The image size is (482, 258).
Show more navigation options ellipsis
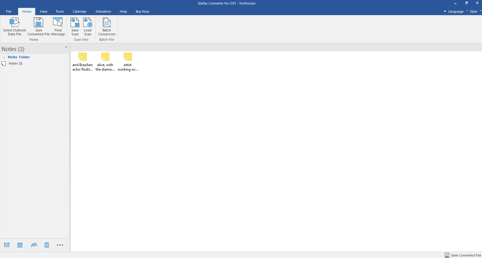[60, 245]
